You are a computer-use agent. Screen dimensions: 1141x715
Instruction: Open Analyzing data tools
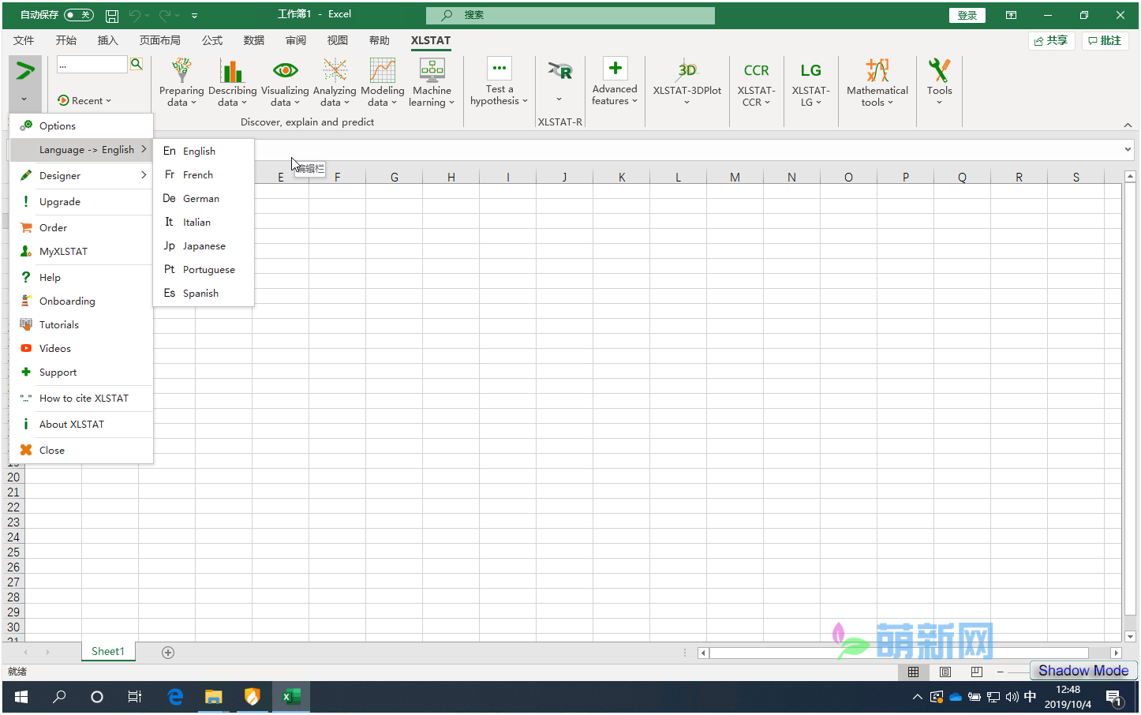click(335, 83)
